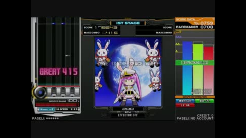The height and width of the screenshot is (138, 246).
Task: Click the blue turntable scratch disc
Action: [x=40, y=92]
